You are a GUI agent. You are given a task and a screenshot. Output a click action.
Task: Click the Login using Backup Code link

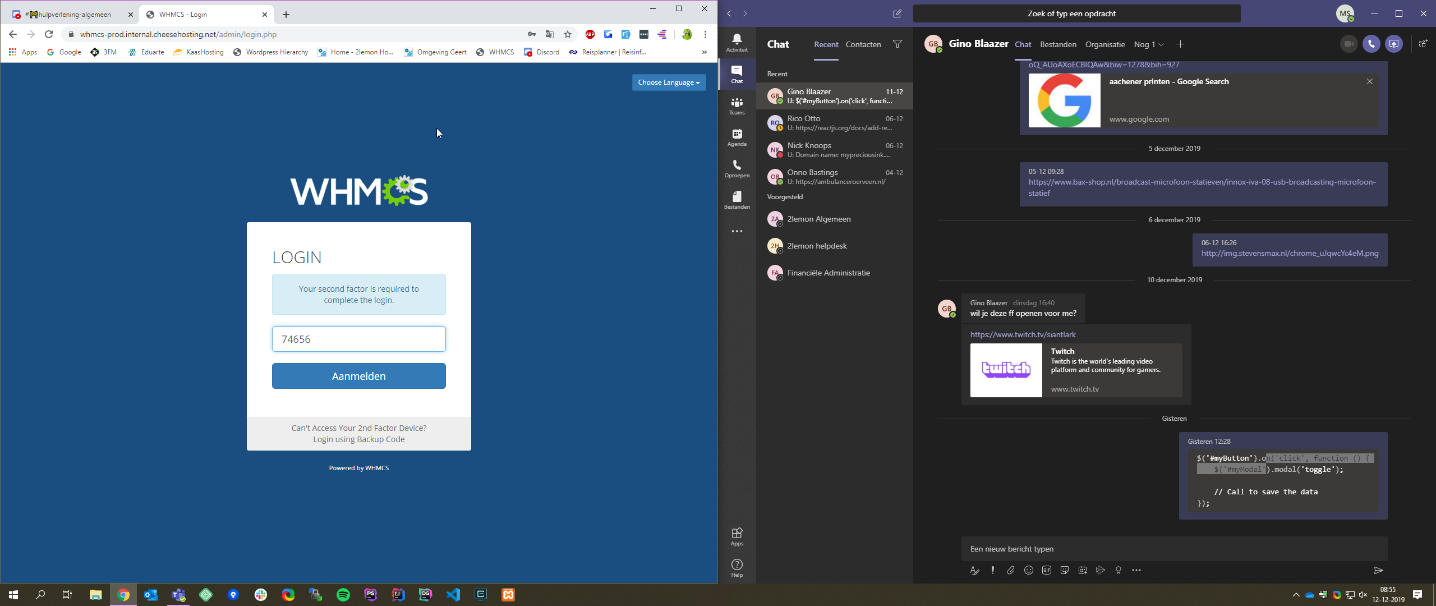pos(358,439)
